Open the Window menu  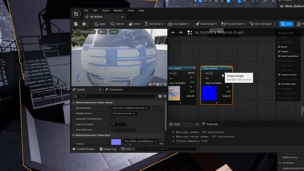pyautogui.click(x=118, y=10)
